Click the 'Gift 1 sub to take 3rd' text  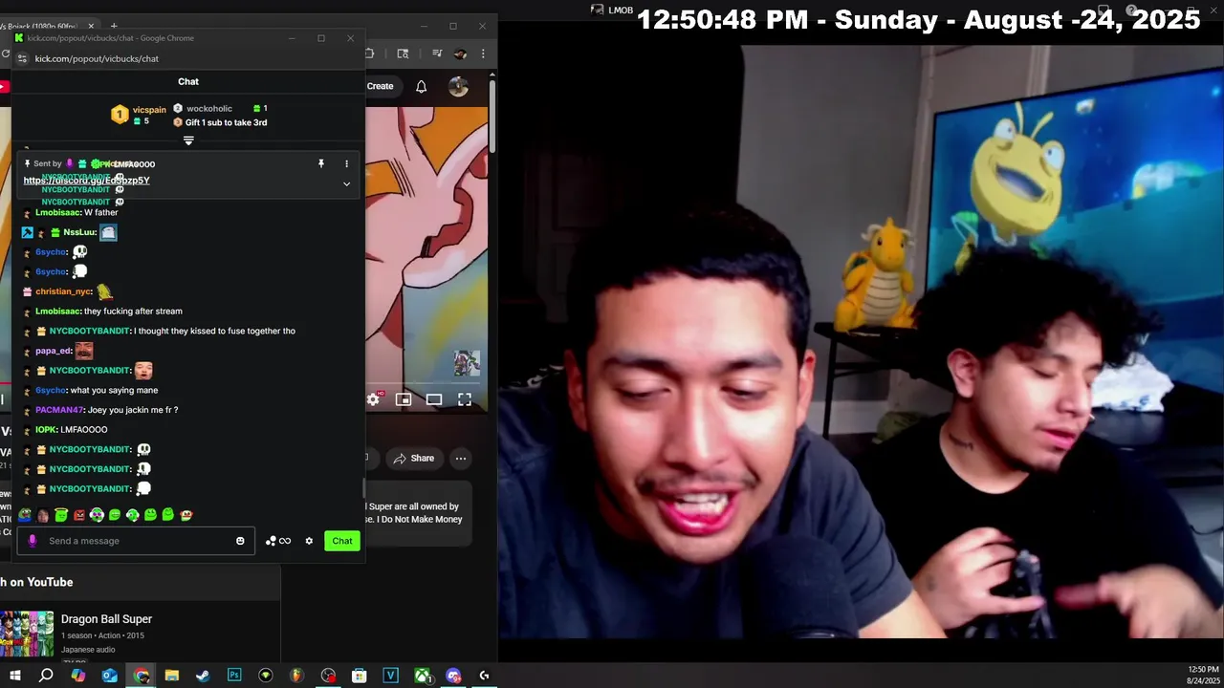click(226, 122)
